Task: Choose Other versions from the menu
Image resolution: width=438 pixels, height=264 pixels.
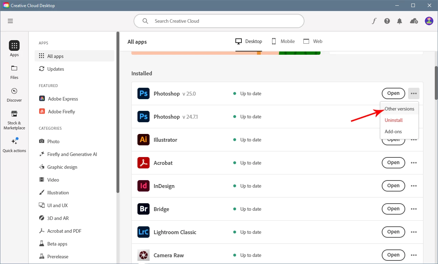Action: click(x=399, y=109)
